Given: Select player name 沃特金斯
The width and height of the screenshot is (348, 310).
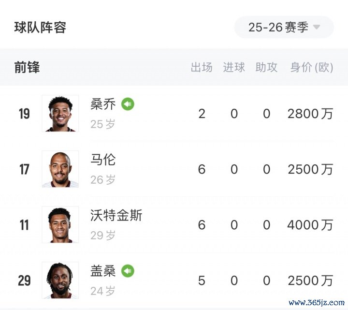Looking at the screenshot, I should click(116, 215).
